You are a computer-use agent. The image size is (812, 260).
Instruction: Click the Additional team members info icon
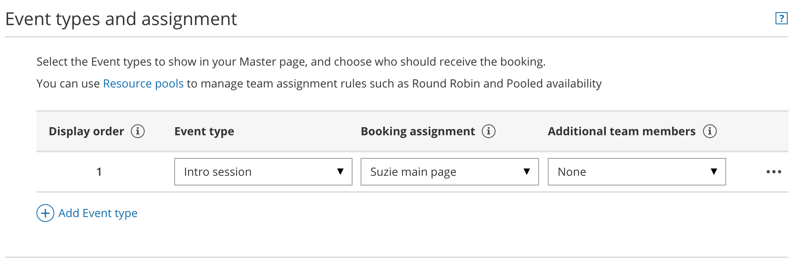point(710,131)
